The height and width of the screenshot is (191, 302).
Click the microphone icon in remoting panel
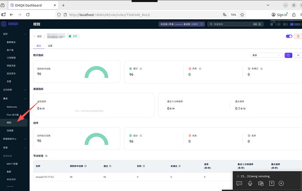click(250, 184)
